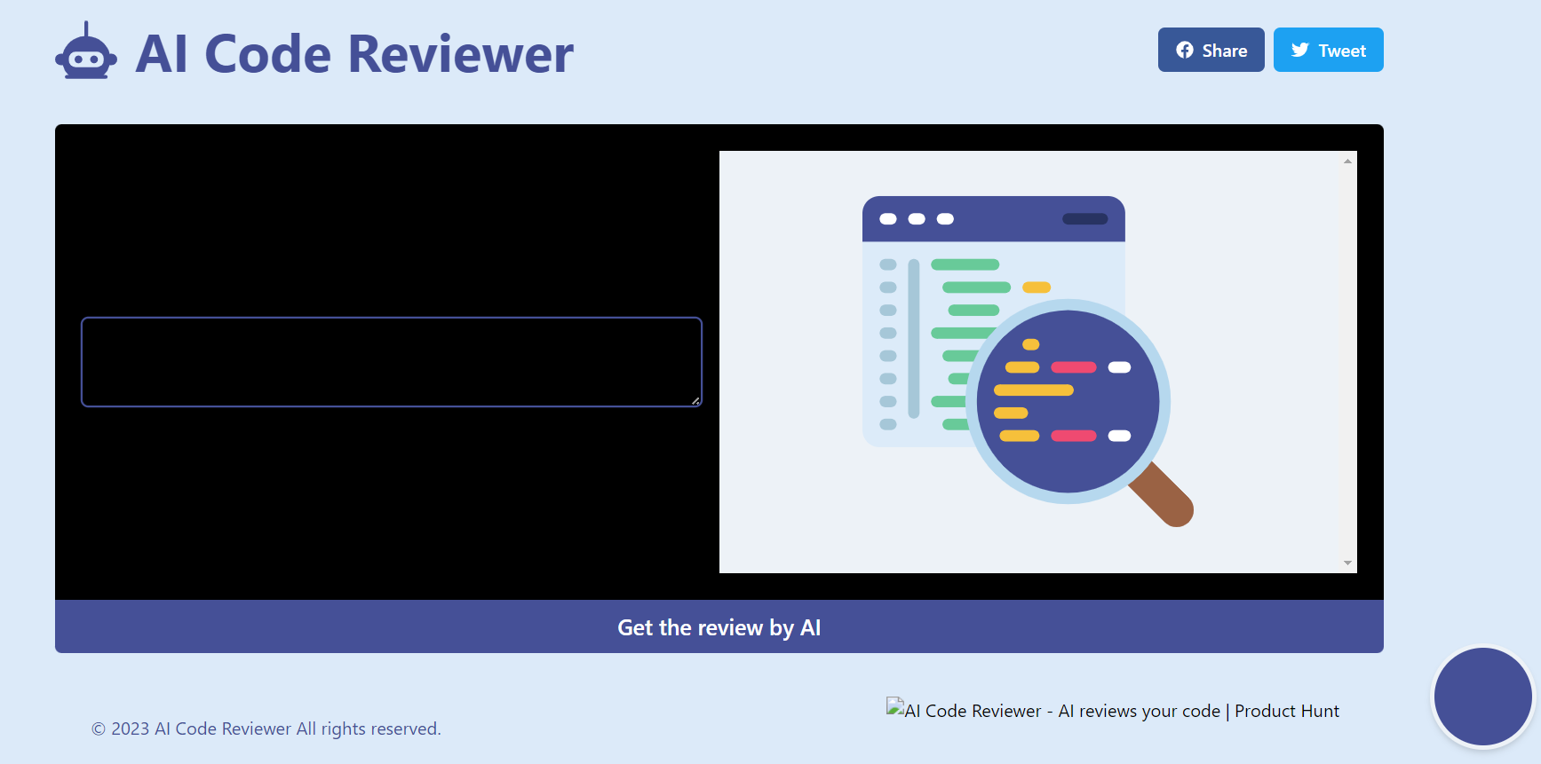The image size is (1541, 764).
Task: Click the three white dots in illustration
Action: [x=916, y=219]
